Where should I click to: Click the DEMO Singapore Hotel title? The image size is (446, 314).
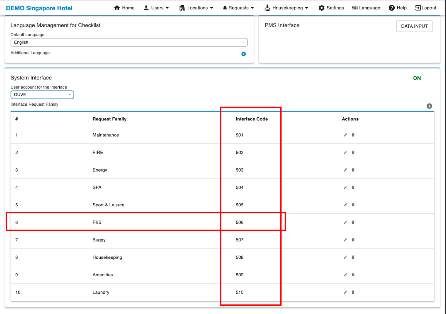[39, 8]
